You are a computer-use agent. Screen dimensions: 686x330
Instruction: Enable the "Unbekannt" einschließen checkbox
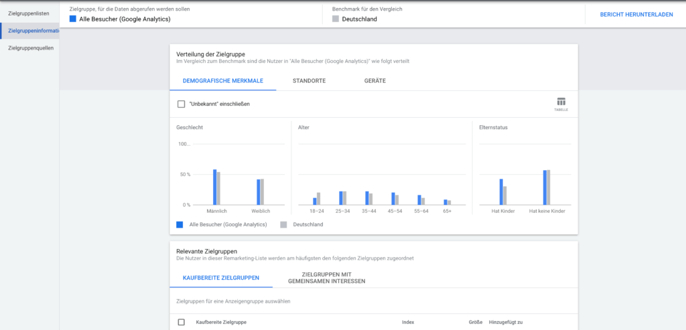click(x=181, y=104)
